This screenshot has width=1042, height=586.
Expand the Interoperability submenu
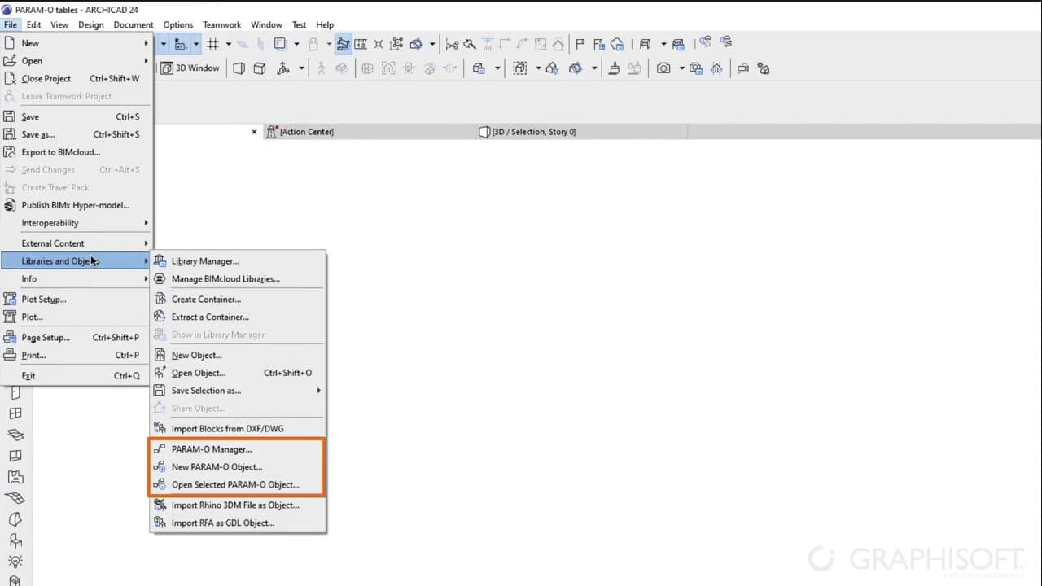click(x=77, y=223)
